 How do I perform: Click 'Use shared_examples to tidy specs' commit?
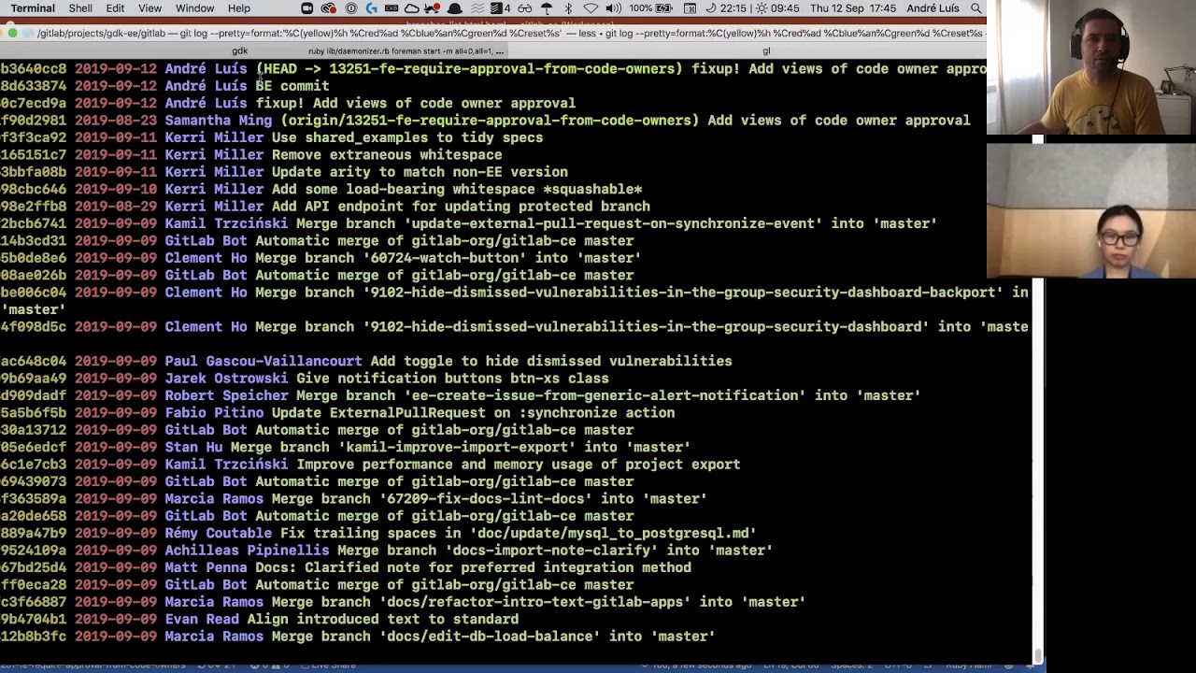407,137
